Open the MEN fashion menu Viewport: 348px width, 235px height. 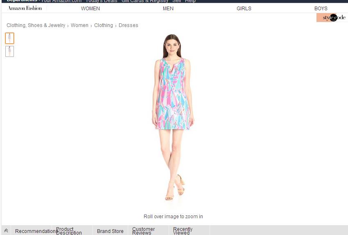[x=168, y=9]
